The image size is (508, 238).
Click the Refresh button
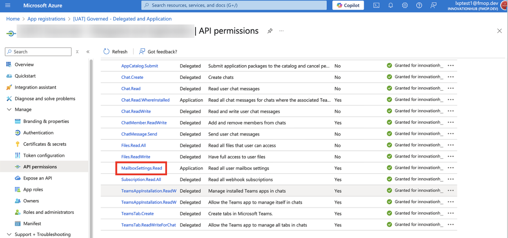(x=116, y=52)
